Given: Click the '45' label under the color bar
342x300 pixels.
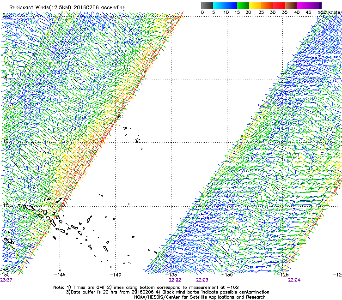Looking at the screenshot, I should pos(308,12).
